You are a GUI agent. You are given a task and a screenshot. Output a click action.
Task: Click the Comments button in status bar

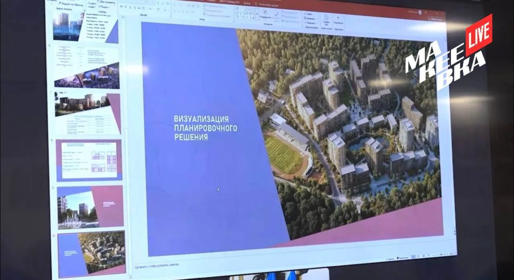pyautogui.click(x=403, y=258)
